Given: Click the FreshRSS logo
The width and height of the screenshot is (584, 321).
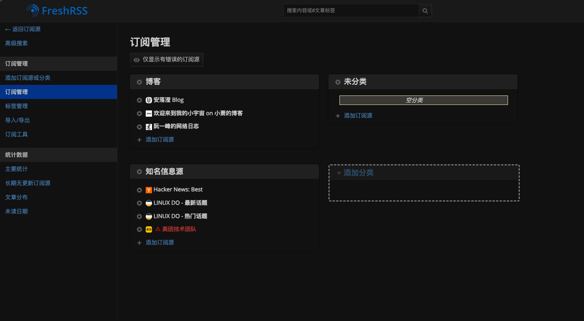Looking at the screenshot, I should [x=57, y=11].
